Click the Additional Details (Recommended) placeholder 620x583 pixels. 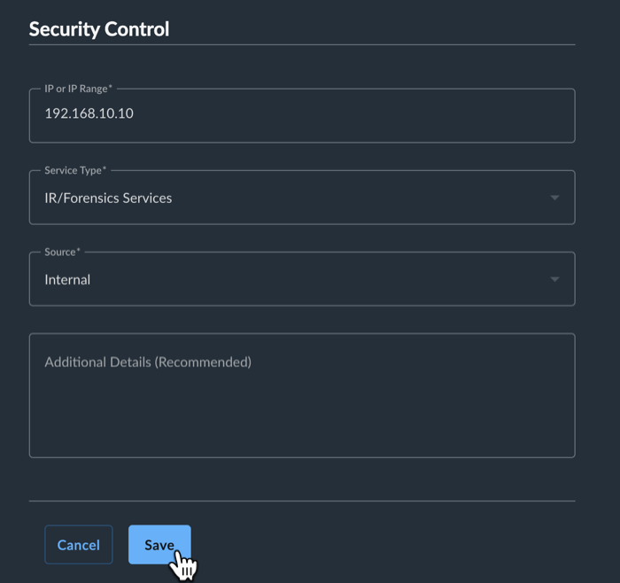(148, 361)
